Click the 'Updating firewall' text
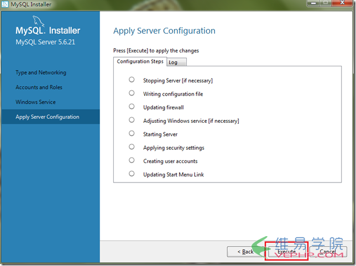This screenshot has height=266, width=356. pos(164,107)
